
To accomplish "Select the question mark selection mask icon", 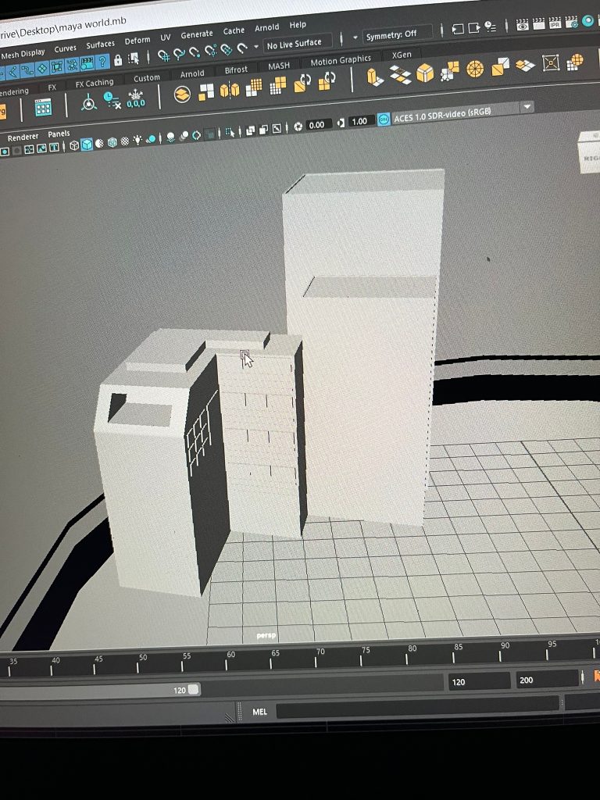I will point(102,62).
